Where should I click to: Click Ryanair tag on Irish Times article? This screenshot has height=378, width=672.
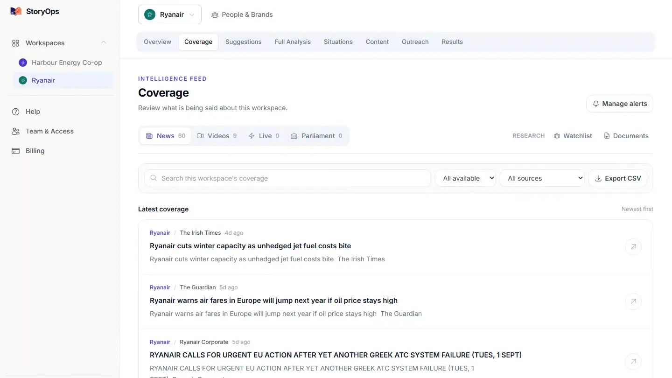tap(160, 233)
